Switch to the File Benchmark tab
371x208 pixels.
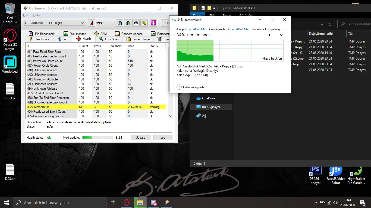[x=42, y=34]
